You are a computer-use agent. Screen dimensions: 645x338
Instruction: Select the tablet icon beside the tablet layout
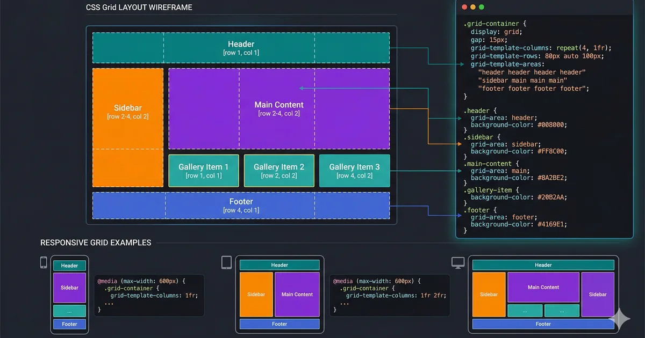(226, 262)
